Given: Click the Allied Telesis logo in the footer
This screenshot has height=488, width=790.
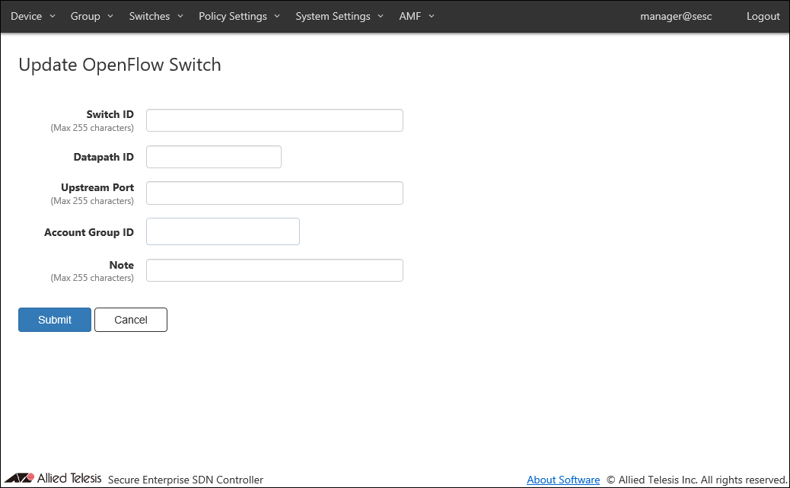Looking at the screenshot, I should pos(52,478).
